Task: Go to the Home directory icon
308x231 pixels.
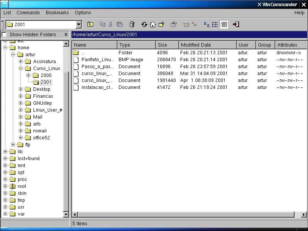Action: pos(152,24)
